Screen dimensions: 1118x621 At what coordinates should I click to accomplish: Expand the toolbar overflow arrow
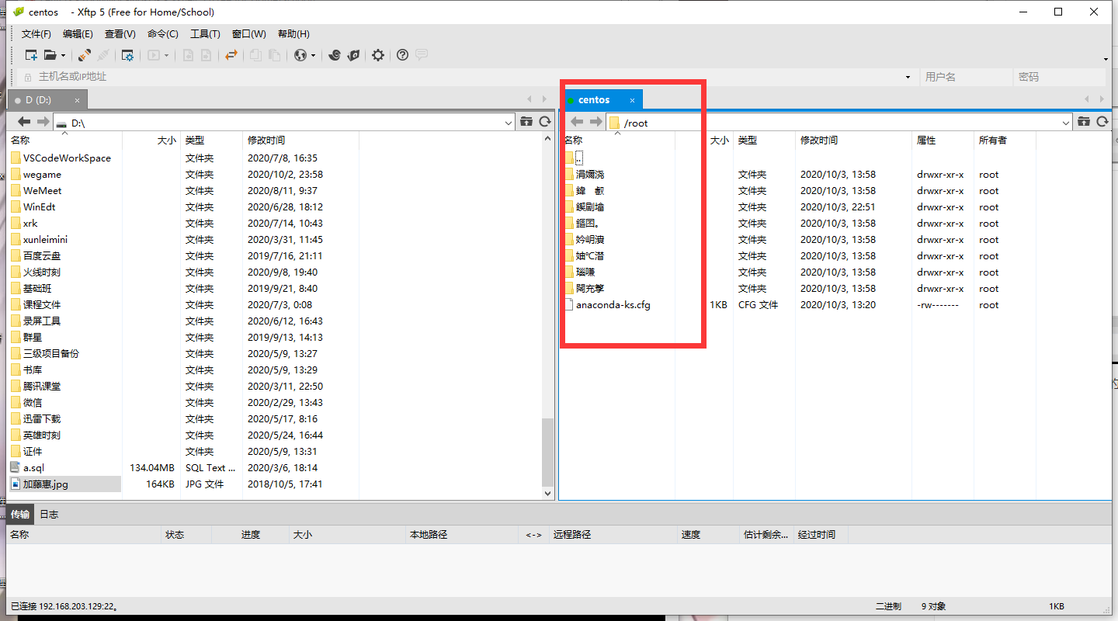(1106, 59)
